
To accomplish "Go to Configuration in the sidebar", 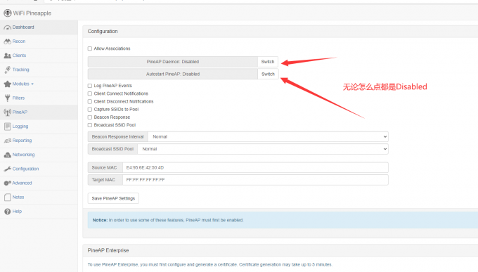I will [25, 169].
